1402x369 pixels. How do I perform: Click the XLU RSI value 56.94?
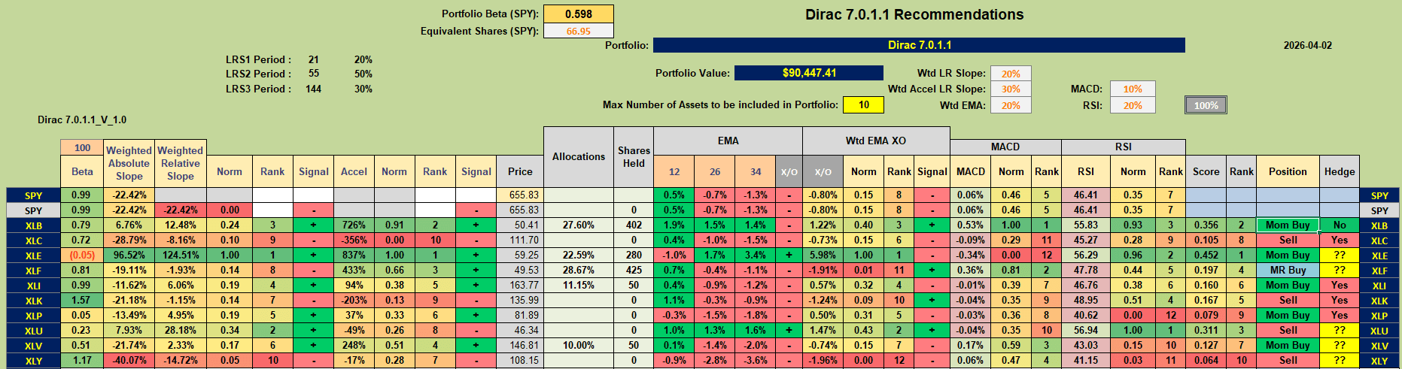(1085, 330)
